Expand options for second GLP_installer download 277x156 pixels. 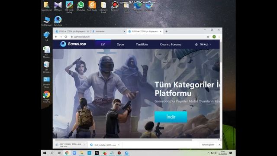tap(119, 145)
